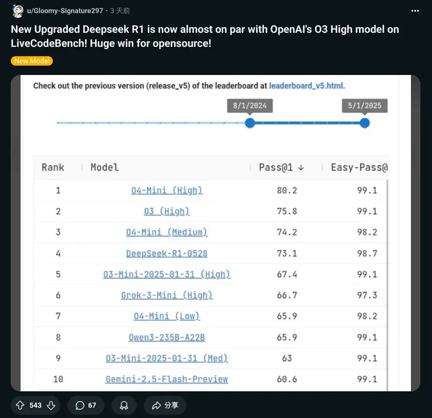Select the New Model flair tag

click(x=32, y=61)
